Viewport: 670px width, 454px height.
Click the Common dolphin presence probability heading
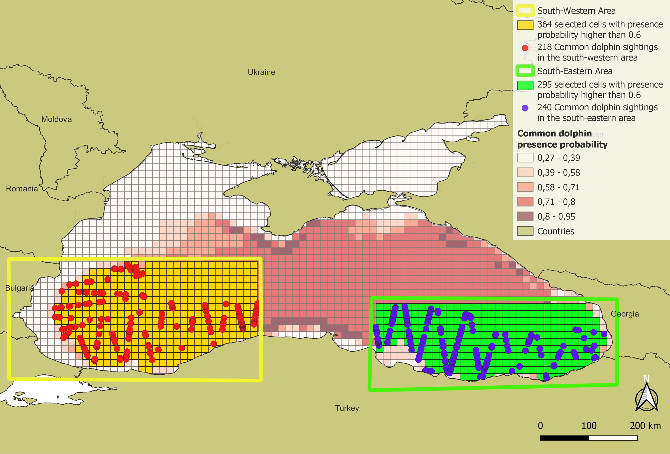(x=562, y=139)
